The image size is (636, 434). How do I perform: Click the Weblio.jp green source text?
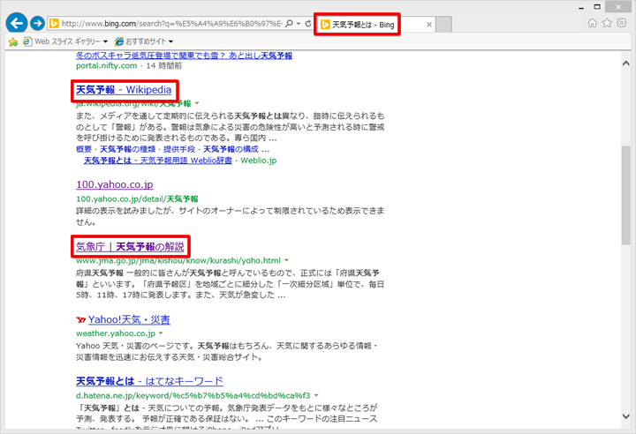click(x=258, y=161)
